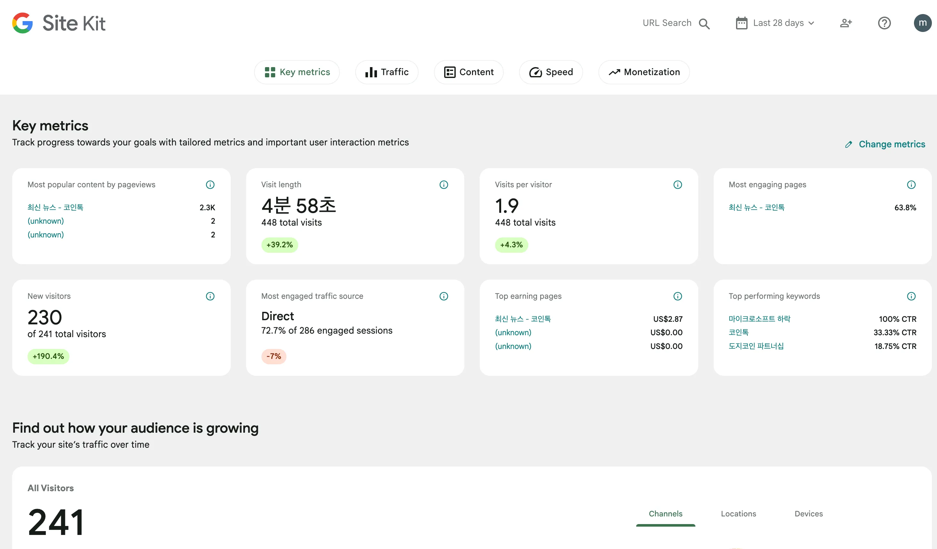This screenshot has height=549, width=937.
Task: Show info for Most engaged traffic source
Action: coord(444,296)
